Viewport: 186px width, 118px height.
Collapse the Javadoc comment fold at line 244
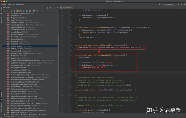[71, 75]
